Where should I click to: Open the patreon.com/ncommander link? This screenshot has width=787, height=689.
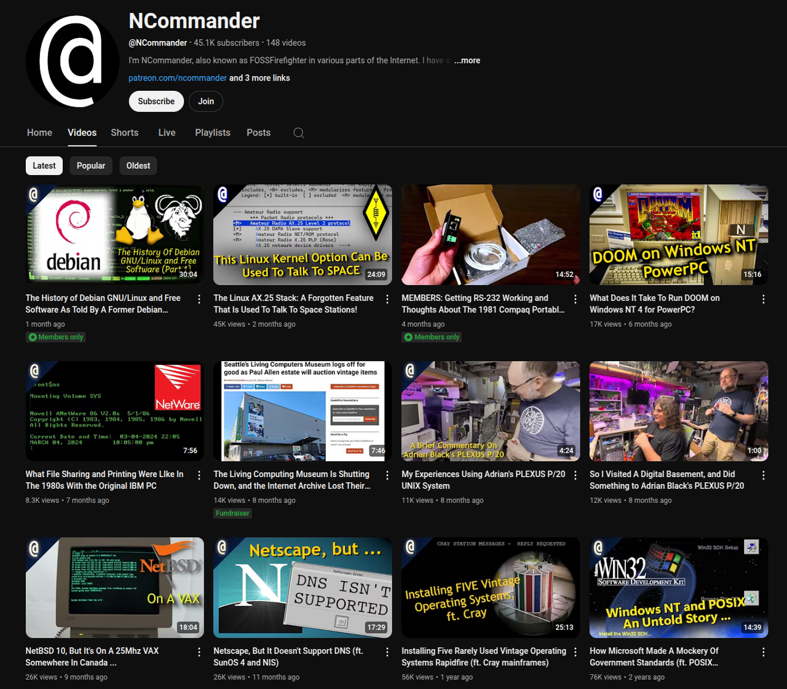(x=178, y=78)
